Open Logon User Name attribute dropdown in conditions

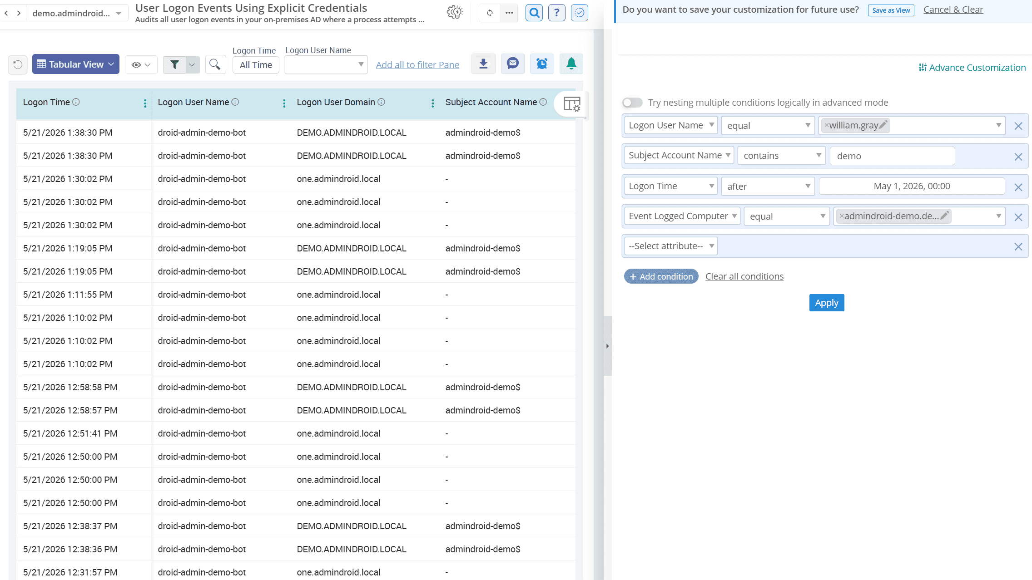coord(671,125)
